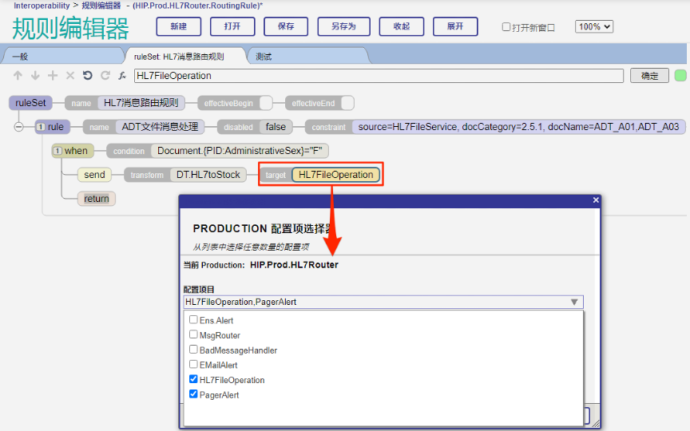Screen dimensions: 690x431
Task: Close the Production item selector dialog
Action: 596,200
